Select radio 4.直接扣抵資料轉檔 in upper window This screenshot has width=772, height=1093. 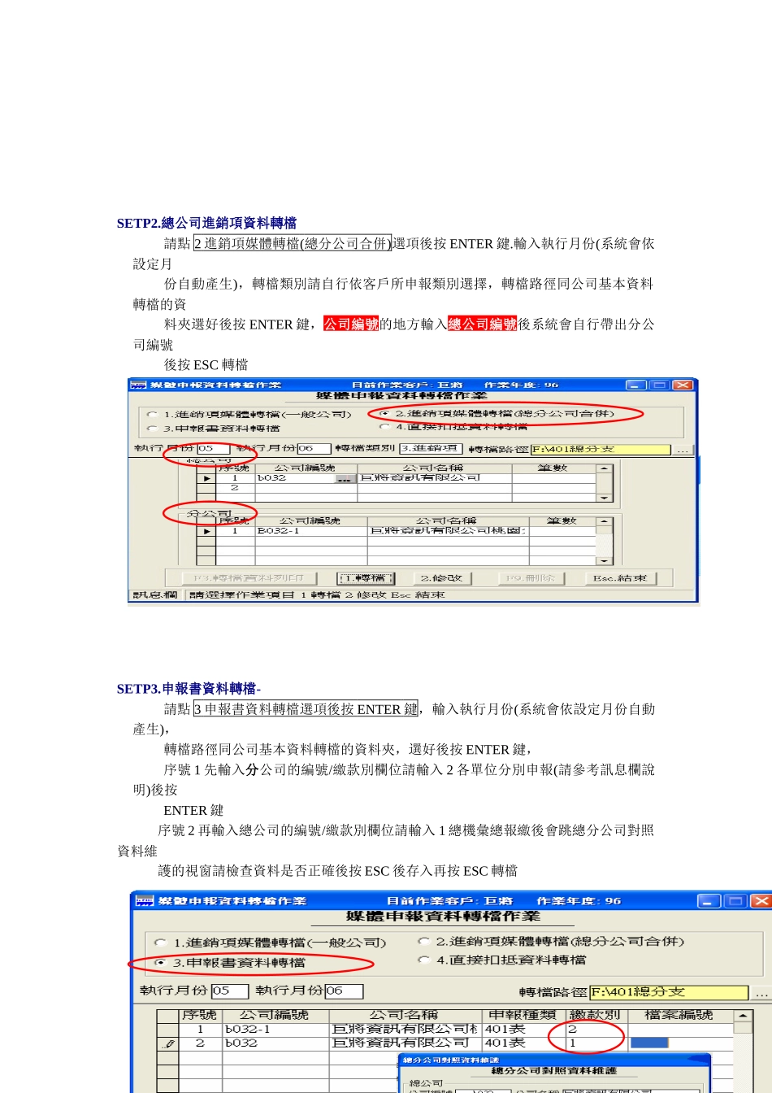tap(384, 426)
